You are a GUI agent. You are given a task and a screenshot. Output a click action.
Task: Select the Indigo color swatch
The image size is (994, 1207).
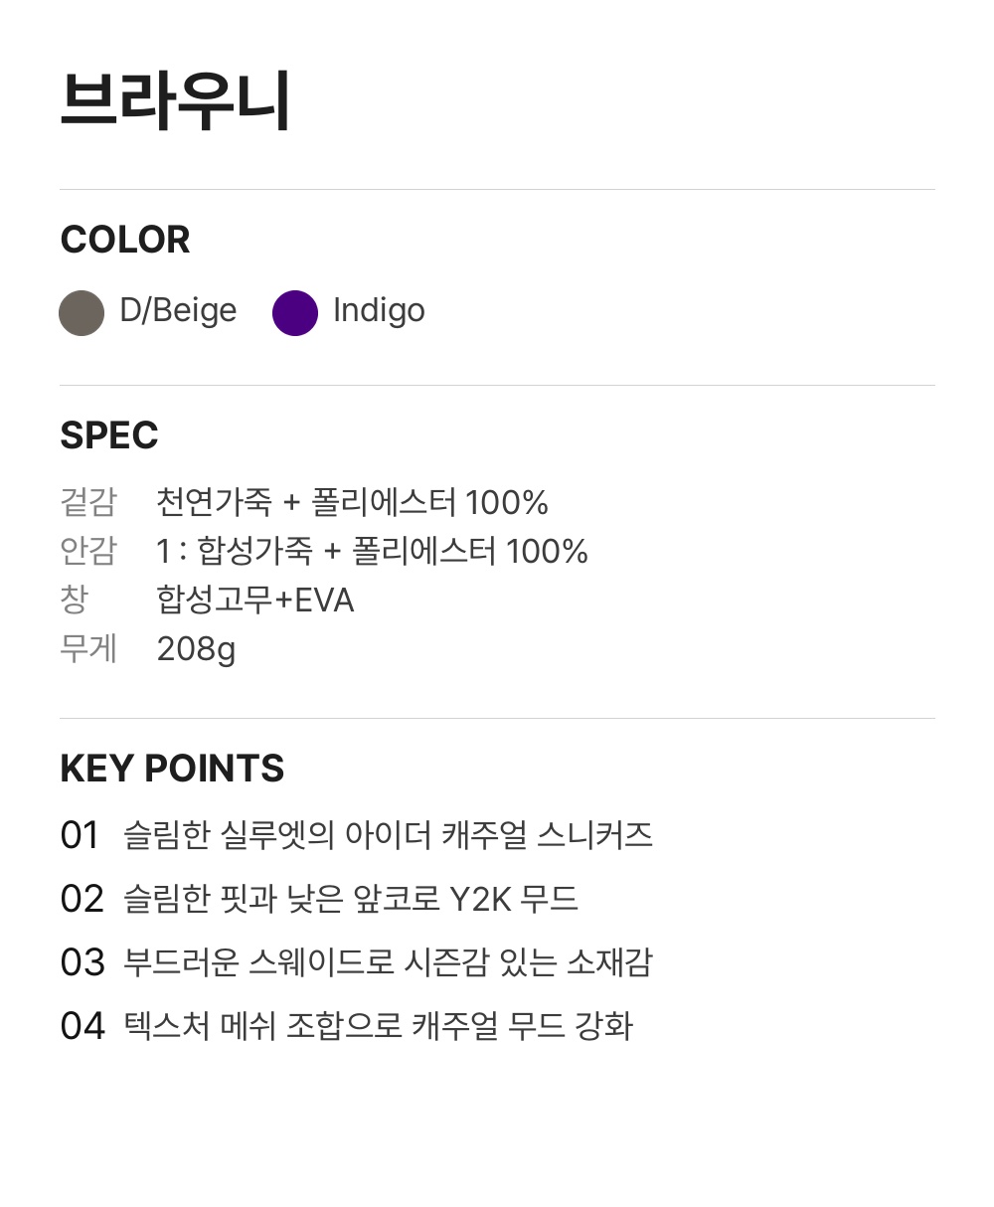pos(295,313)
